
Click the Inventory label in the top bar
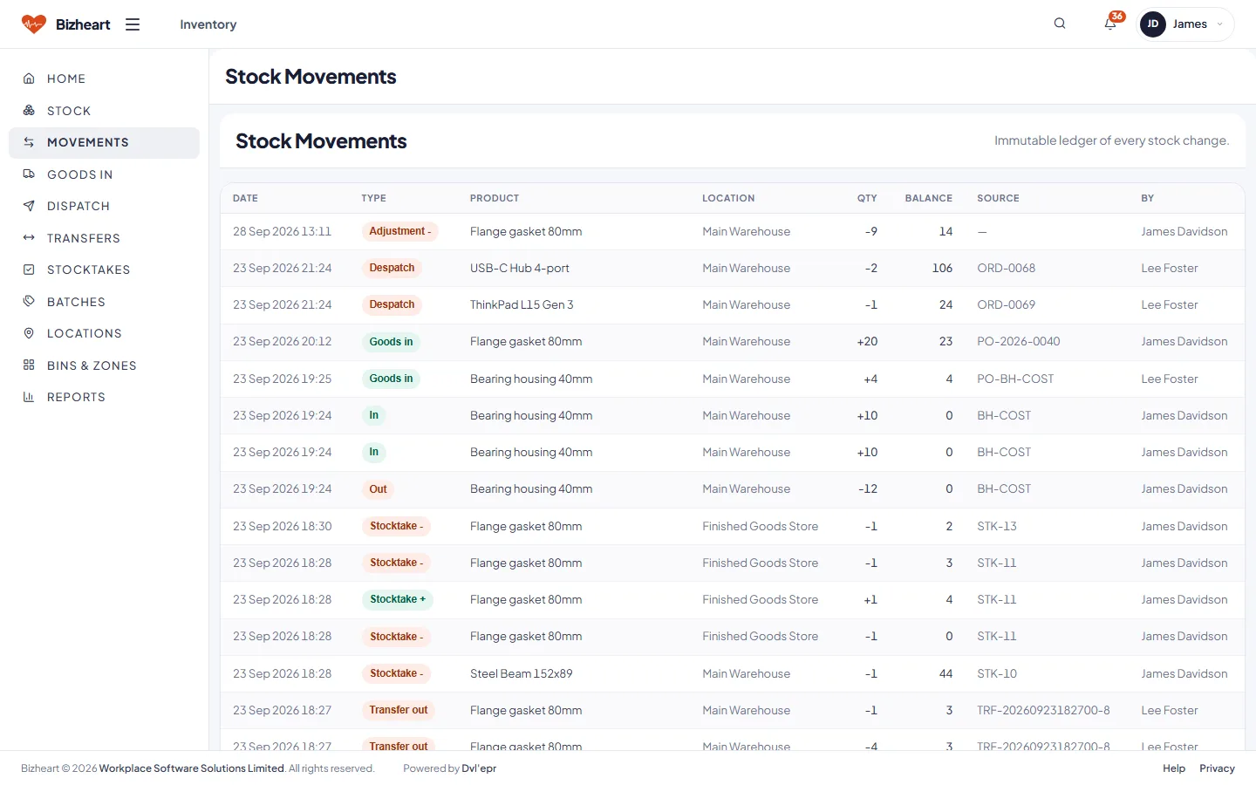tap(208, 24)
